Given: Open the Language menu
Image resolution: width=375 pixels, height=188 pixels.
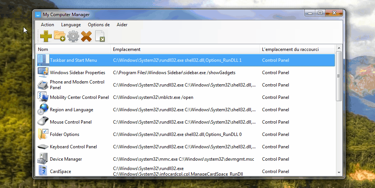Looking at the screenshot, I should [71, 25].
